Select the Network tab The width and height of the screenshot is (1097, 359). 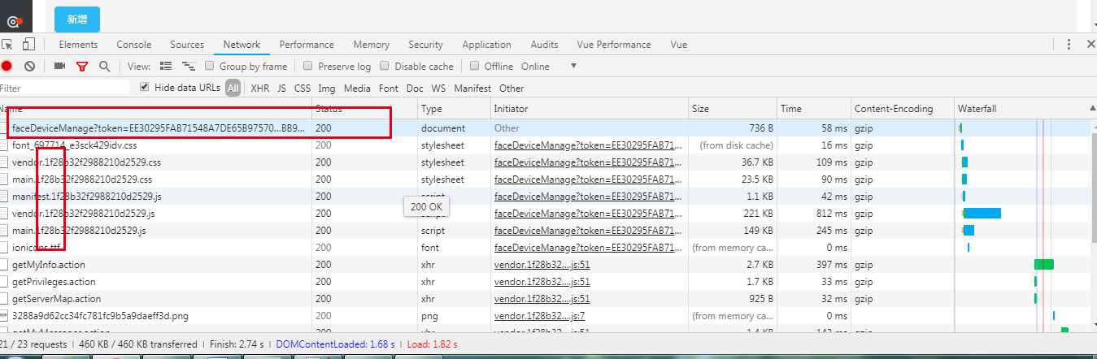pos(242,45)
